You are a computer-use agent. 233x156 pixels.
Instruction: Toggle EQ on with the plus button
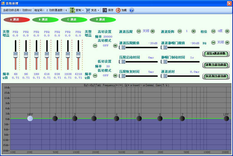tap(227, 42)
